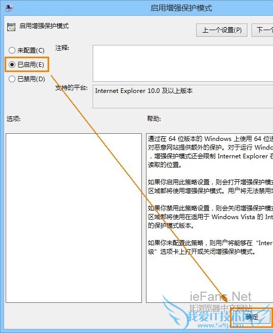The image size is (273, 333).
Task: Click inside the 注释 comment text box
Action: 183,63
